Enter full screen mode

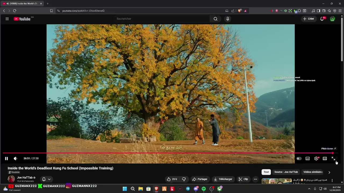click(x=333, y=158)
